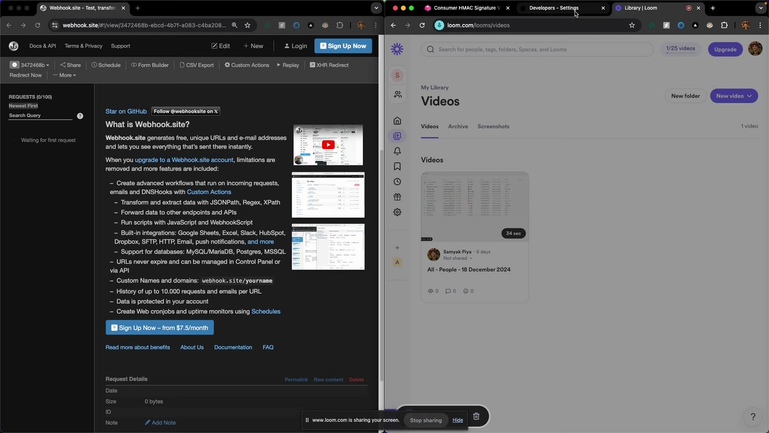Select the A space icon in Loom sidebar
Screen dimensions: 769x433
click(x=397, y=262)
